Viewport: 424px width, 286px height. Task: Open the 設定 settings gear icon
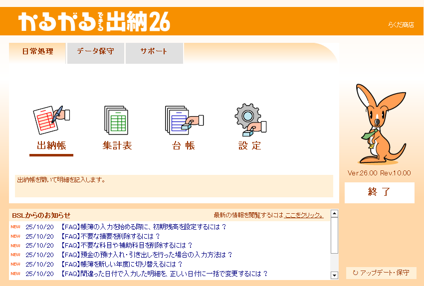[249, 121]
